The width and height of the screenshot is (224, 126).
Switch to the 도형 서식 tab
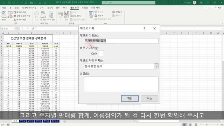pos(96,8)
